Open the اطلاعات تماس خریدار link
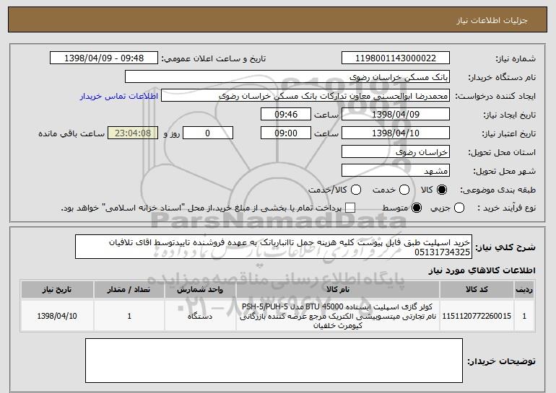The height and width of the screenshot is (393, 556). click(119, 97)
